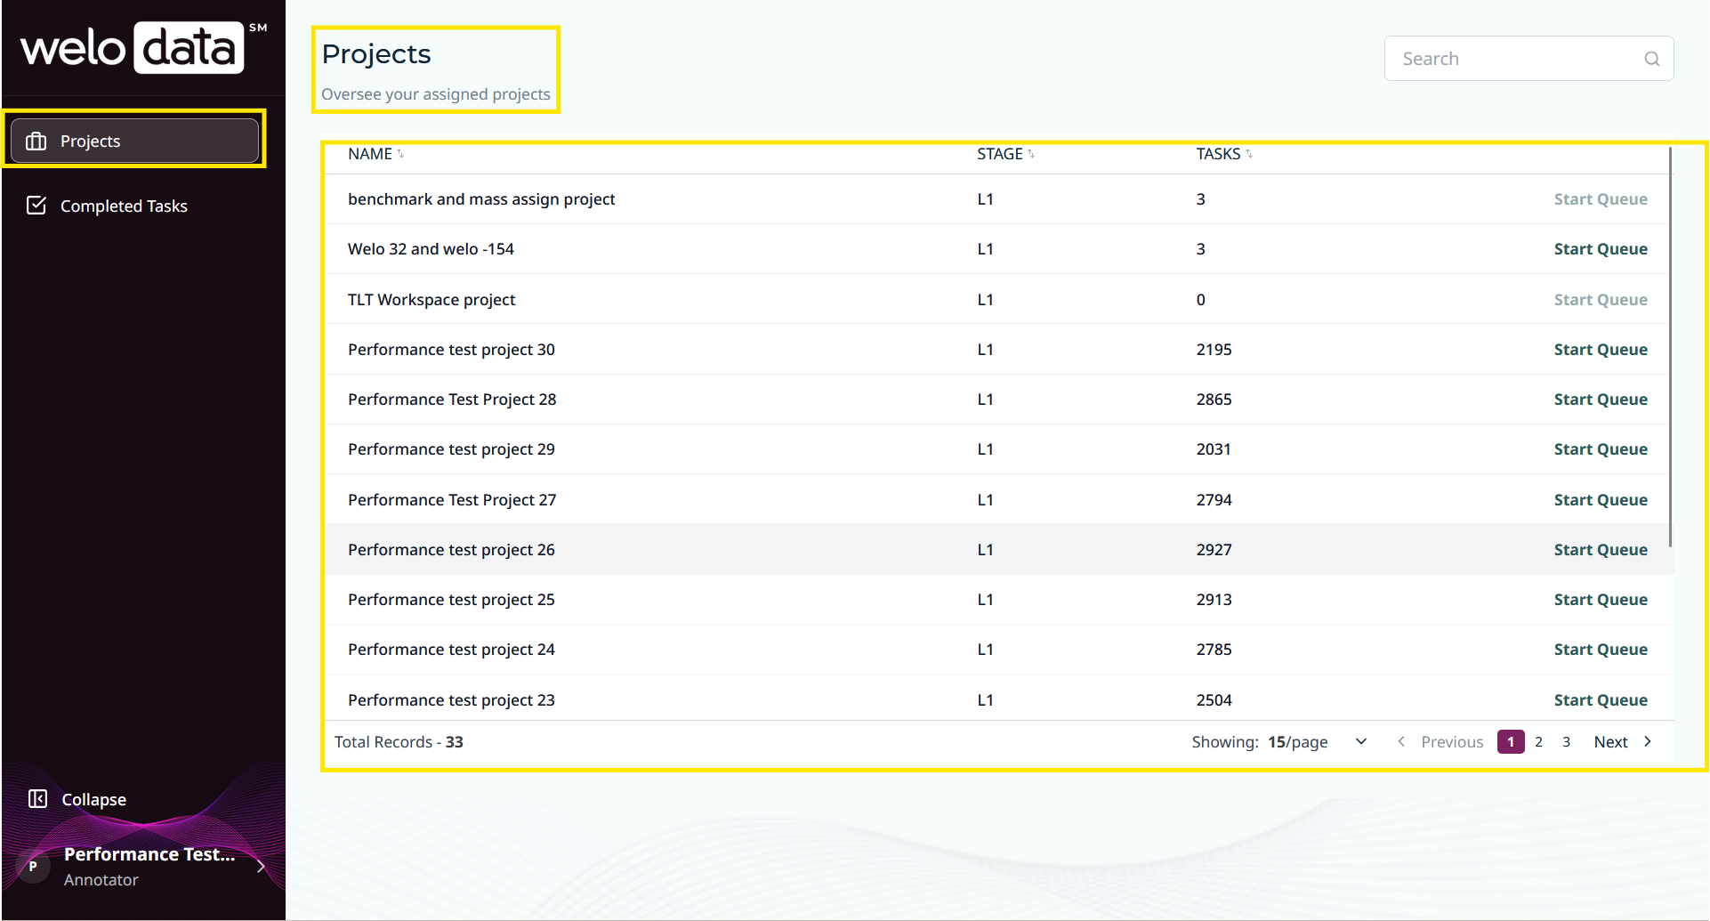
Task: Select 'TLT Workspace project' name
Action: (x=432, y=300)
